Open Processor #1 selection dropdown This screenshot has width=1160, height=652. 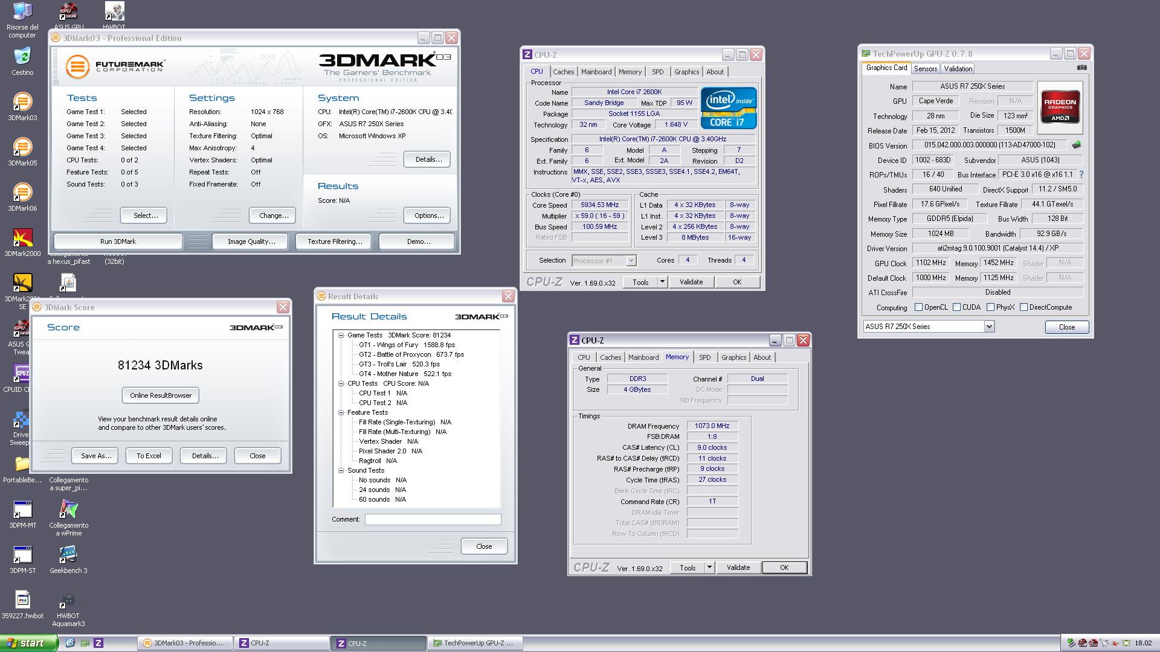[631, 261]
